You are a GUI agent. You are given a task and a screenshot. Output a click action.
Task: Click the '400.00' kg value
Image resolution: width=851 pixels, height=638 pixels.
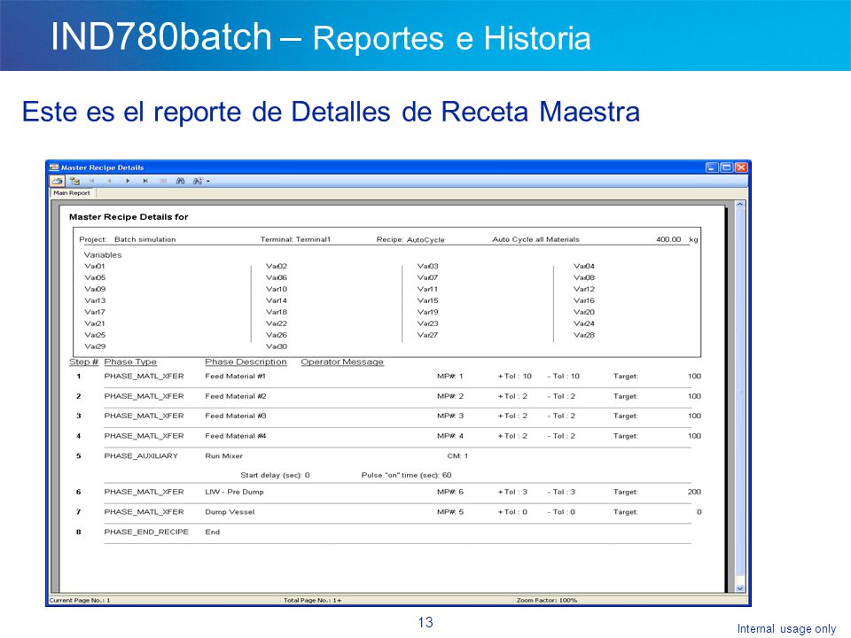(668, 239)
